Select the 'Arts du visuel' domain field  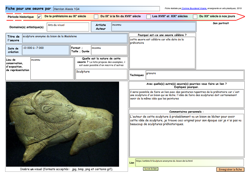68,27
